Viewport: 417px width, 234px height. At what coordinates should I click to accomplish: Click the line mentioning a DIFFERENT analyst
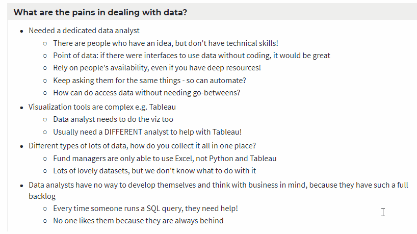click(x=147, y=132)
